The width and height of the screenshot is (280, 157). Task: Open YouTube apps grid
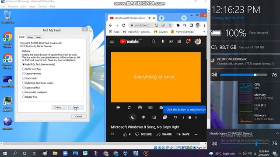tap(179, 41)
